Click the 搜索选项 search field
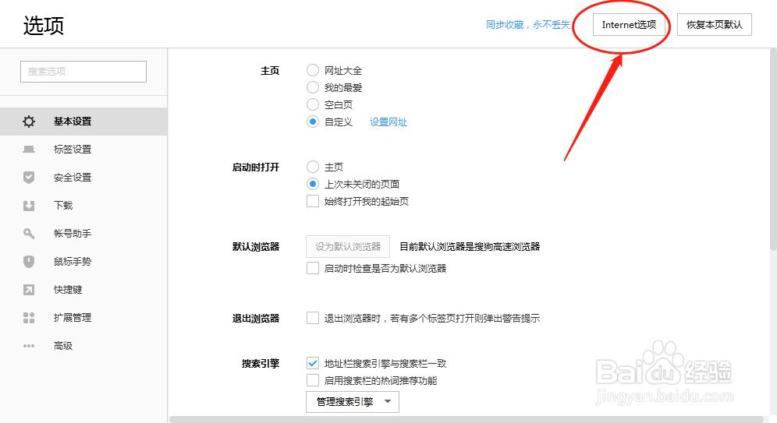 [83, 72]
